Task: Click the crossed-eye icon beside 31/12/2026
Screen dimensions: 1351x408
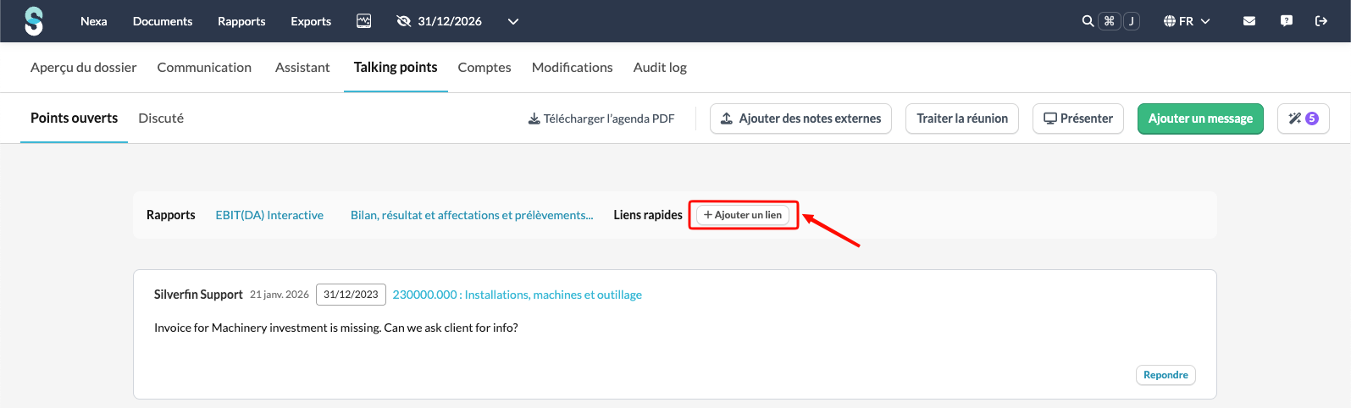Action: 404,21
